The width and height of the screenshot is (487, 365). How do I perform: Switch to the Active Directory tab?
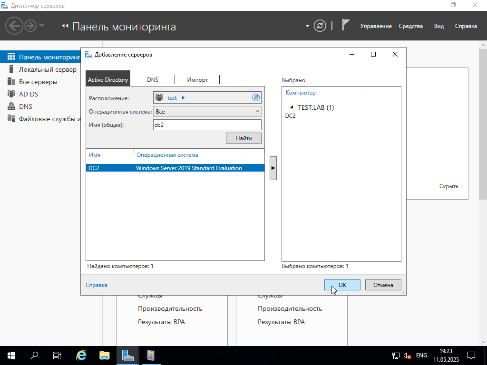pos(108,79)
